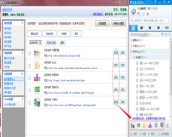Click the 视频会议配置 button
The image size is (172, 137).
pos(119,23)
